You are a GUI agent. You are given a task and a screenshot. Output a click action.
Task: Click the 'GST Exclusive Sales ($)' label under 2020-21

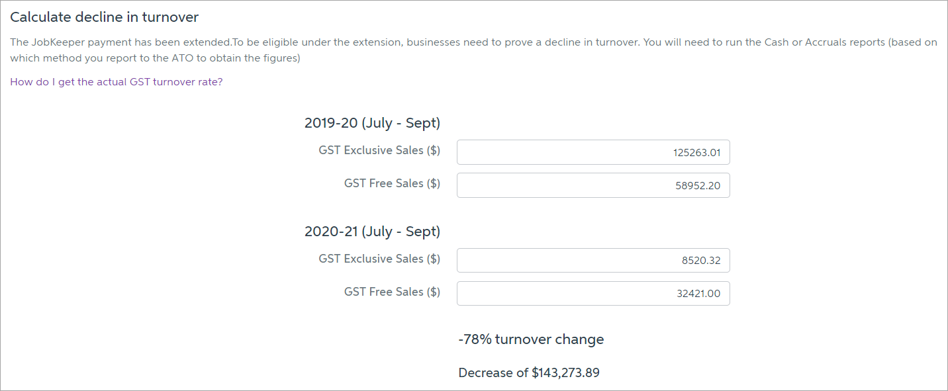click(x=379, y=259)
